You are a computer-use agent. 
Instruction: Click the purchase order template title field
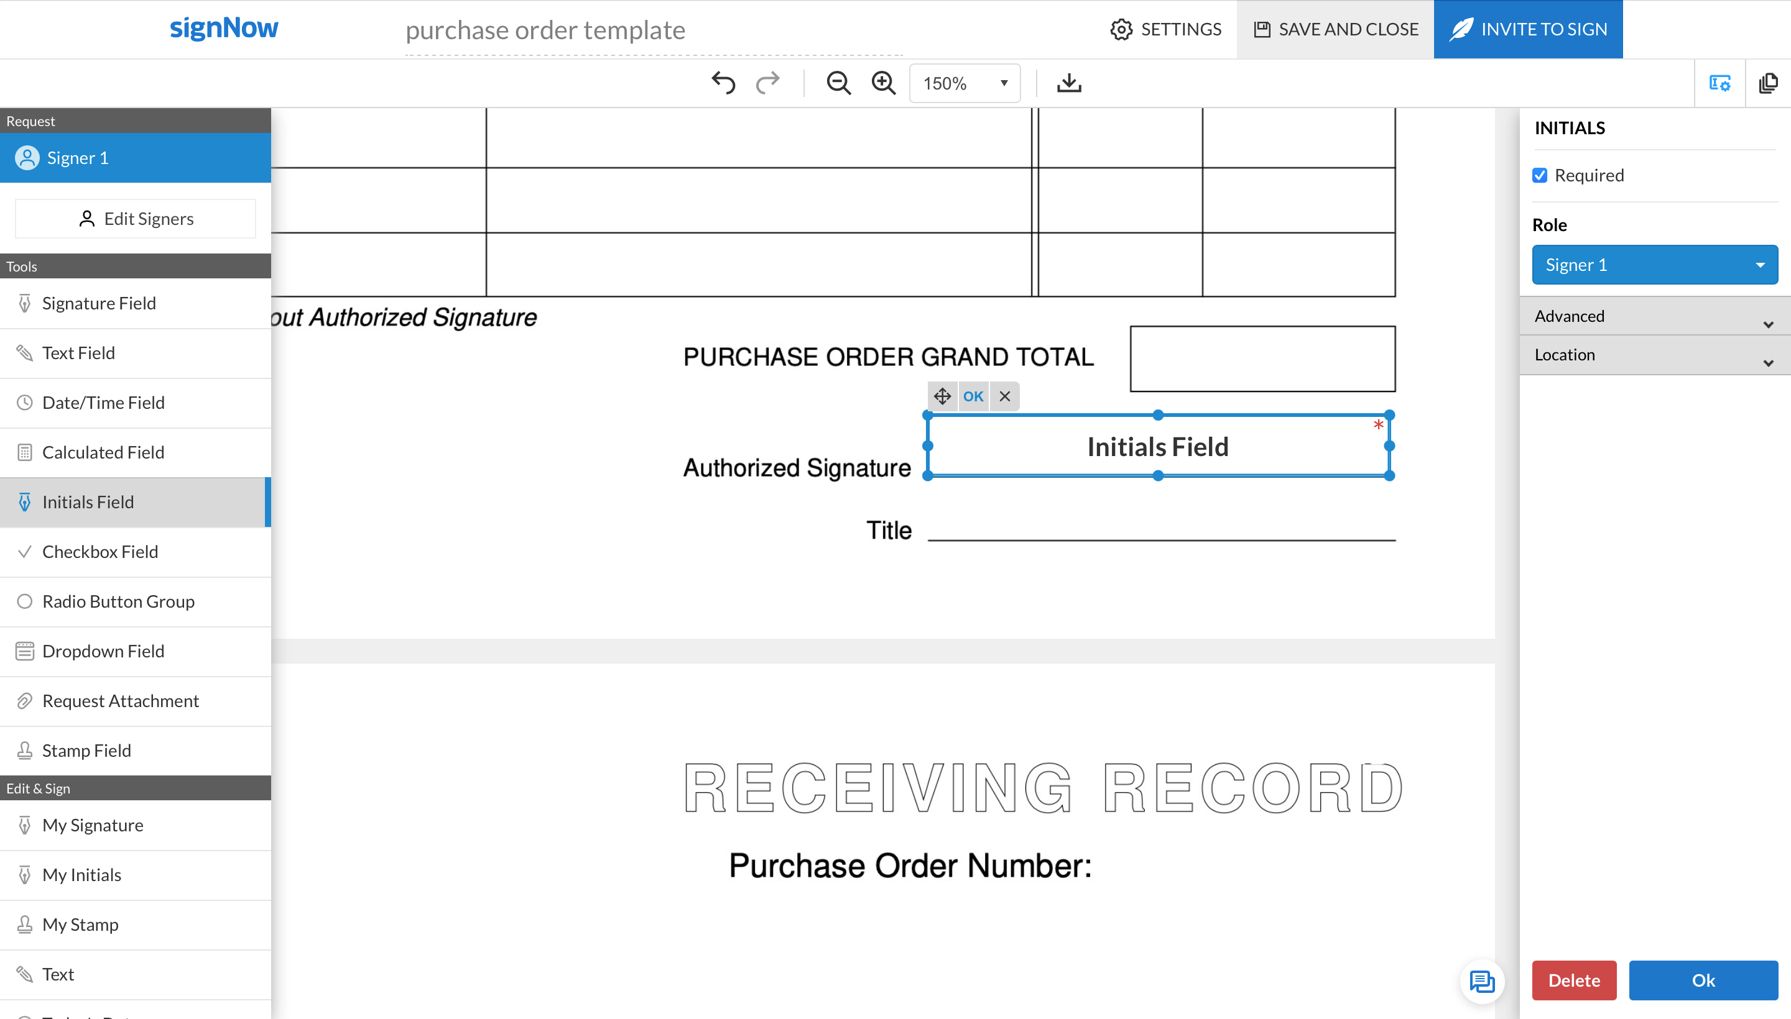tap(653, 30)
